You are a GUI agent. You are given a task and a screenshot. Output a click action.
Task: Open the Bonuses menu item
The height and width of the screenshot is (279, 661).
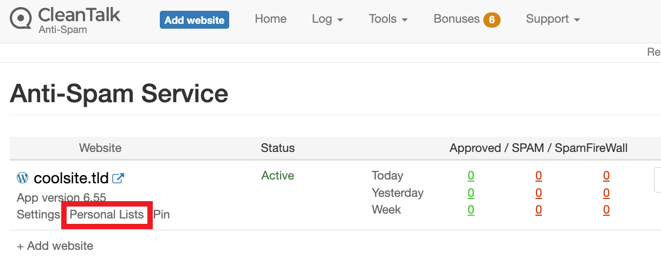pyautogui.click(x=457, y=19)
